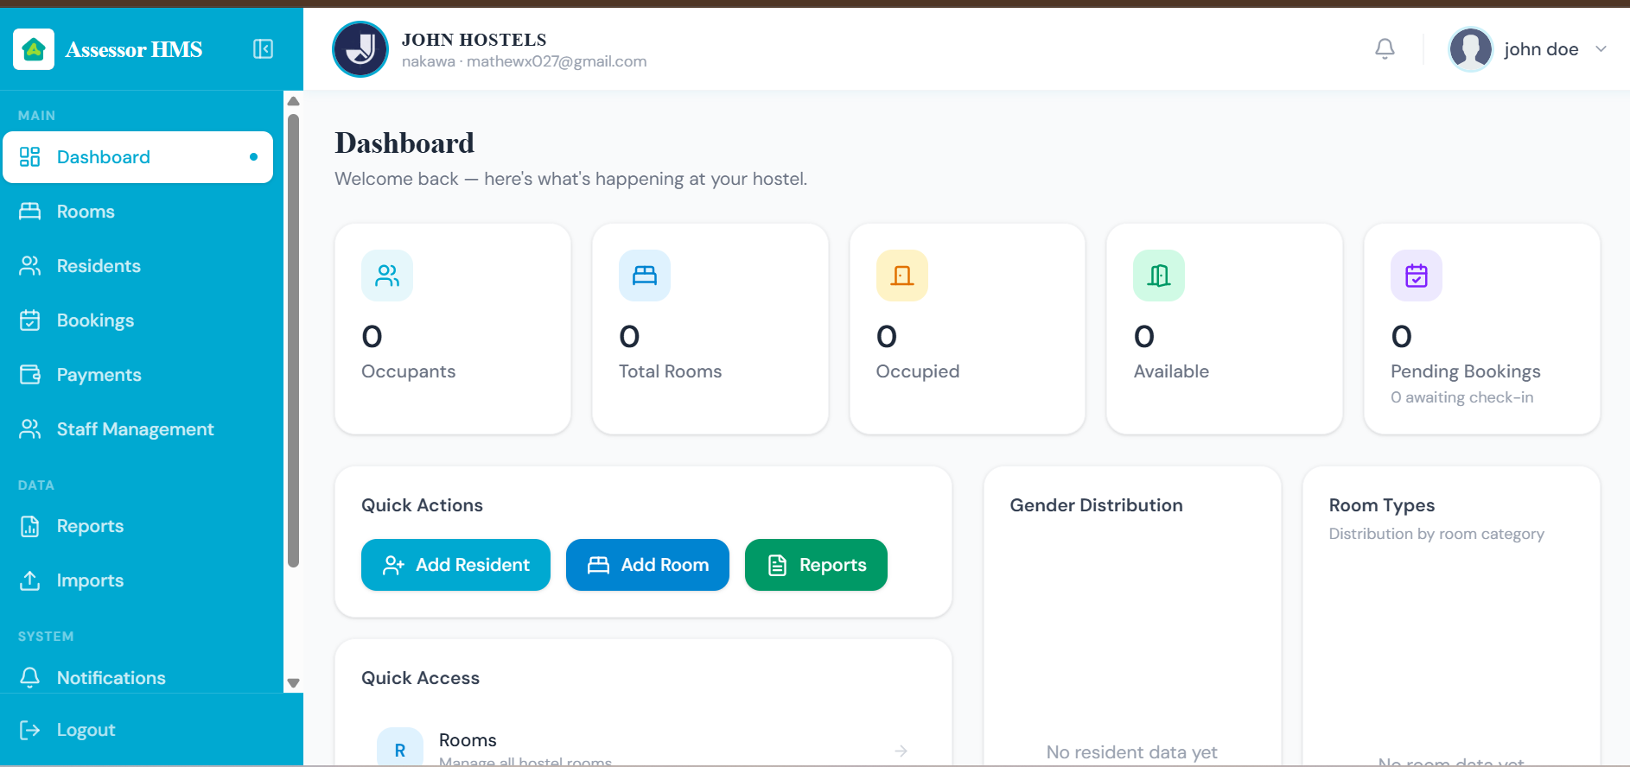The height and width of the screenshot is (767, 1630).
Task: Click the sidebar scrollbar up arrow
Action: tap(293, 101)
